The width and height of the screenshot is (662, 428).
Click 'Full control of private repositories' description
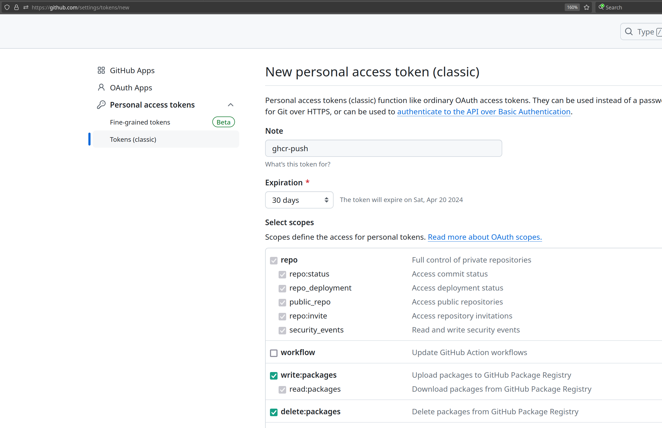click(x=472, y=260)
